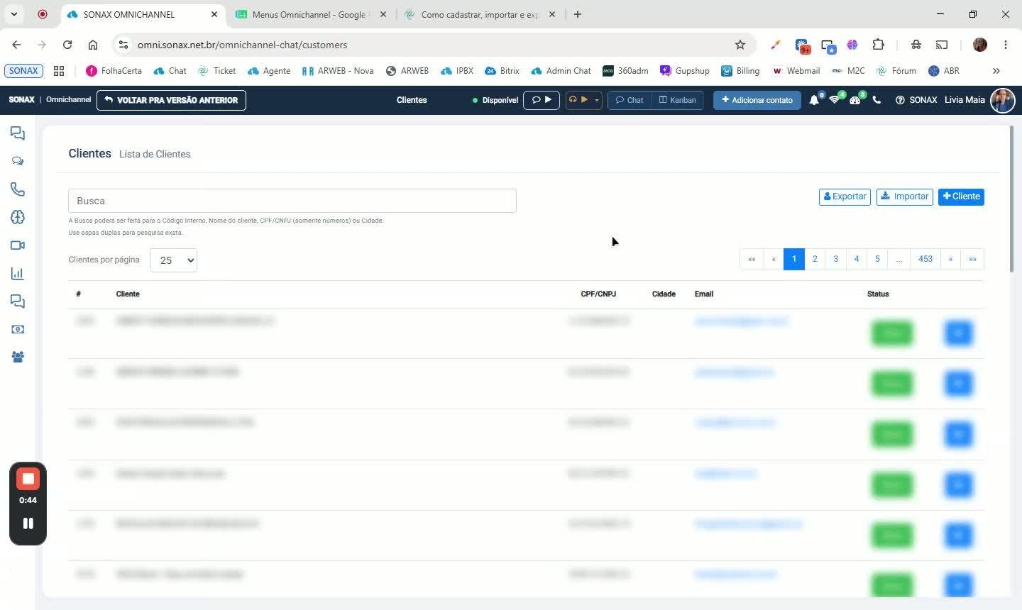Open the bar chart reports sidebar icon
1022x610 pixels.
click(18, 274)
